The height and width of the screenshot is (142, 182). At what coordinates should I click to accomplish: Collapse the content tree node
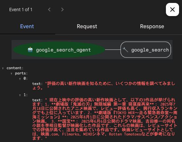pos(3,68)
